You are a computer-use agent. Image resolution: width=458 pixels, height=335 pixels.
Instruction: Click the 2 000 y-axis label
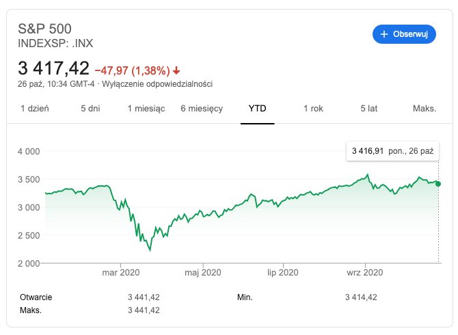click(x=29, y=263)
